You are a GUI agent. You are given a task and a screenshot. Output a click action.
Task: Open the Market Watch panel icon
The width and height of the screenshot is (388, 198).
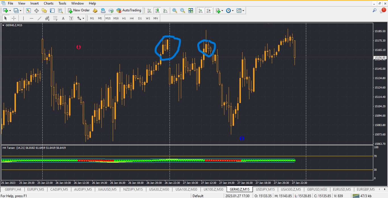tap(28, 11)
